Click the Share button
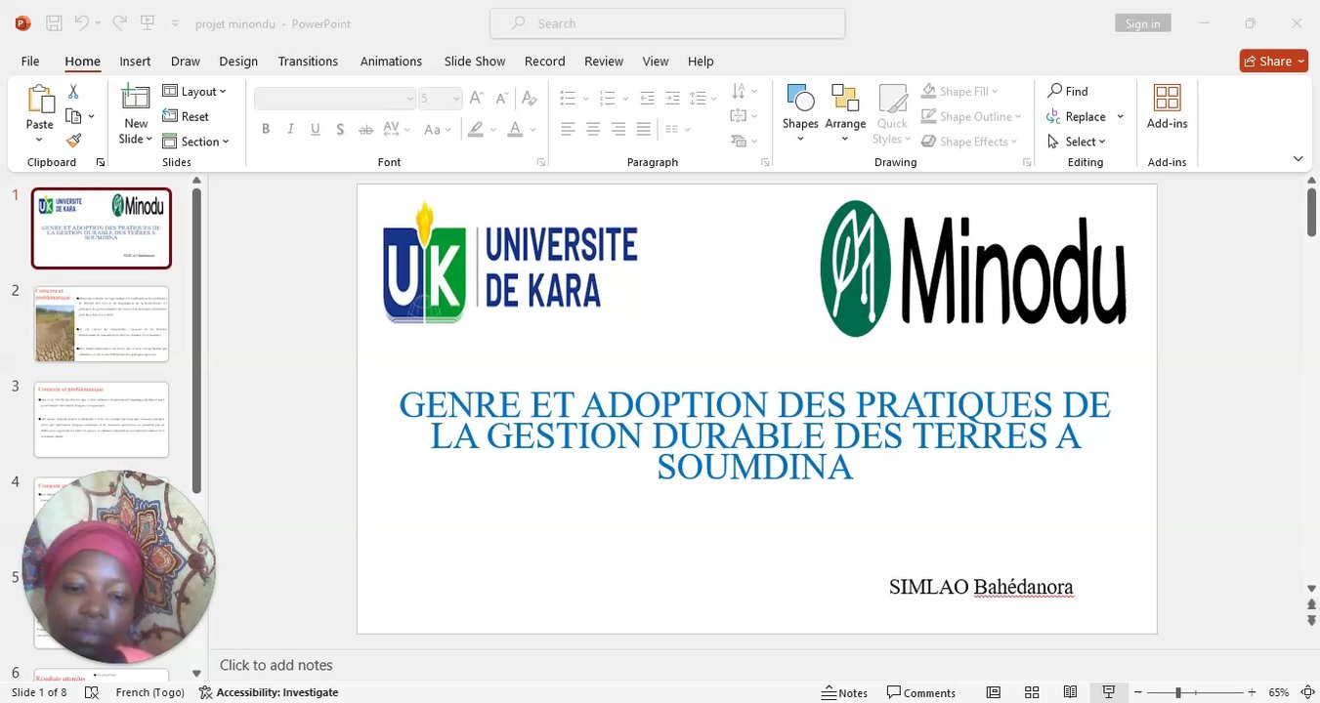The height and width of the screenshot is (703, 1320). pos(1274,61)
